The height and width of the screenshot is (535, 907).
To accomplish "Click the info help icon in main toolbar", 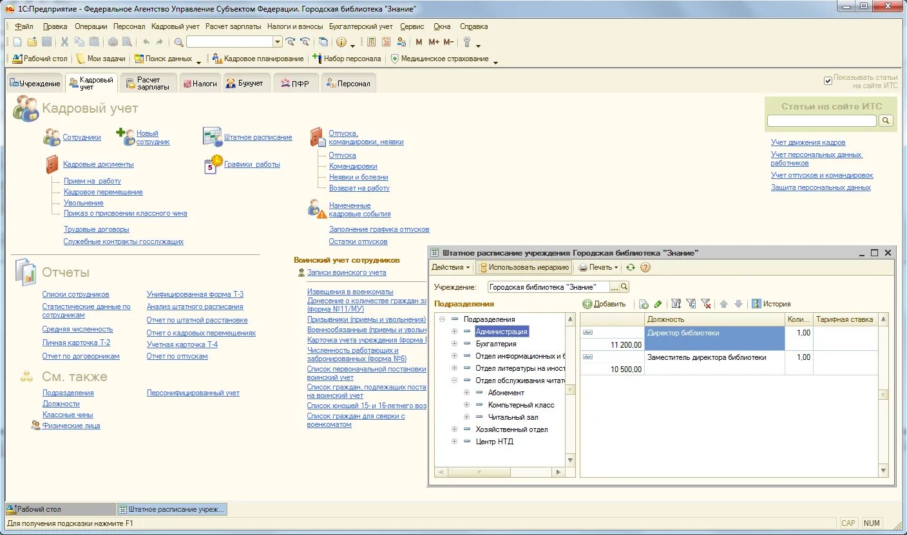I will coord(341,42).
